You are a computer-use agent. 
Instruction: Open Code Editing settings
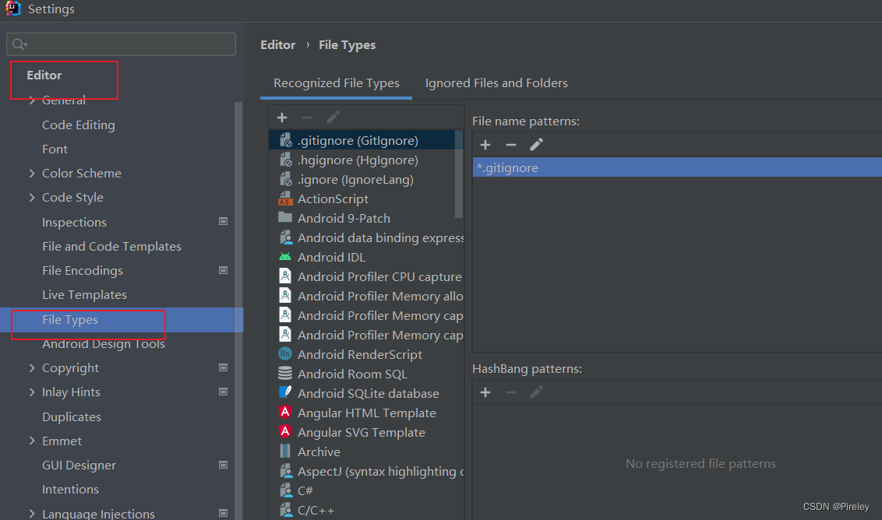pos(78,125)
